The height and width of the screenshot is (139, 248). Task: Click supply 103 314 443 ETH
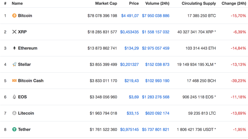pyautogui.click(x=201, y=48)
